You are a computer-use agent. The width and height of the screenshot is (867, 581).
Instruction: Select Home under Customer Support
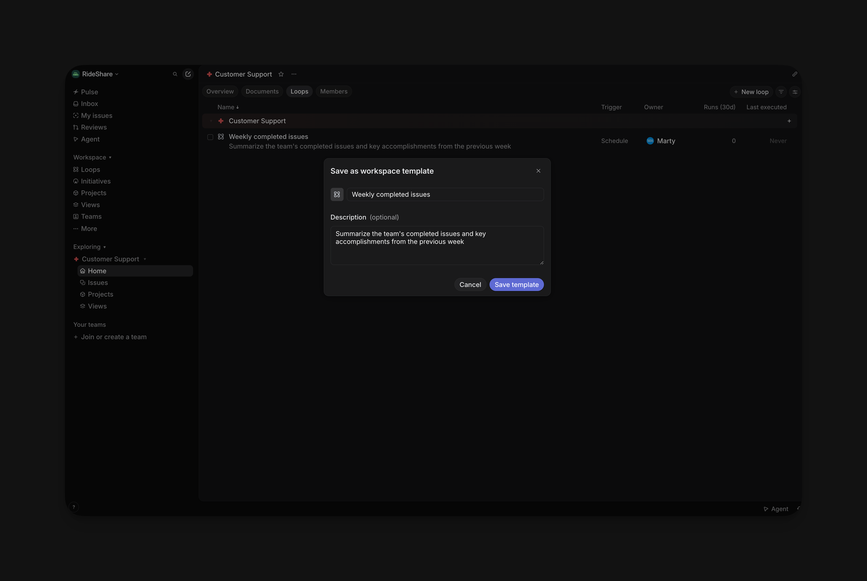135,271
